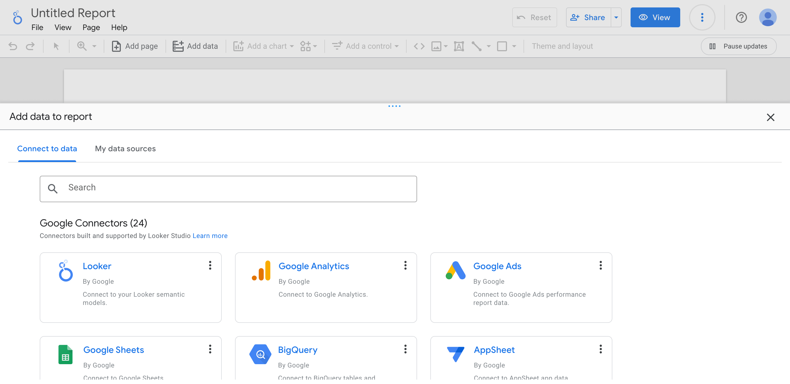Click the Looker Studio logo
Screen dimensions: 790x384
(17, 17)
